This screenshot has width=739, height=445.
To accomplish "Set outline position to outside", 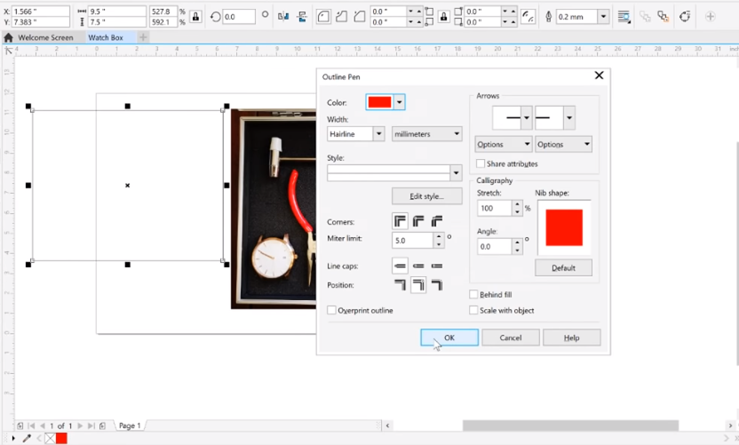I will (400, 285).
